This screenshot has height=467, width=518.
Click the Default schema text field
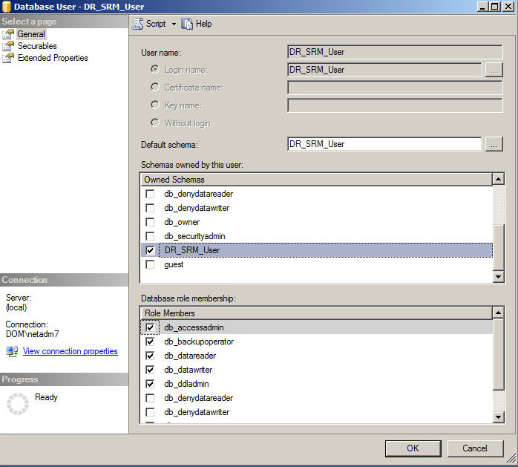[x=384, y=144]
